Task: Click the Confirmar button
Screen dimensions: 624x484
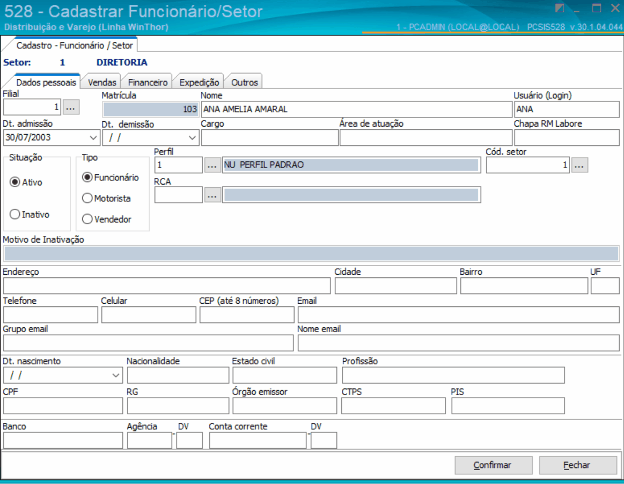Action: tap(494, 465)
